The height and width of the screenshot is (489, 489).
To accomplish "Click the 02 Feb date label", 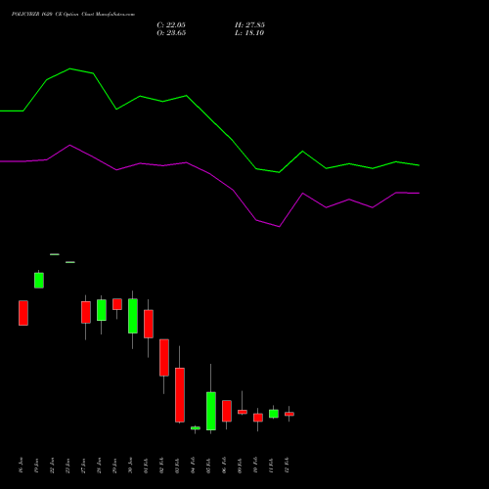I will click(162, 466).
